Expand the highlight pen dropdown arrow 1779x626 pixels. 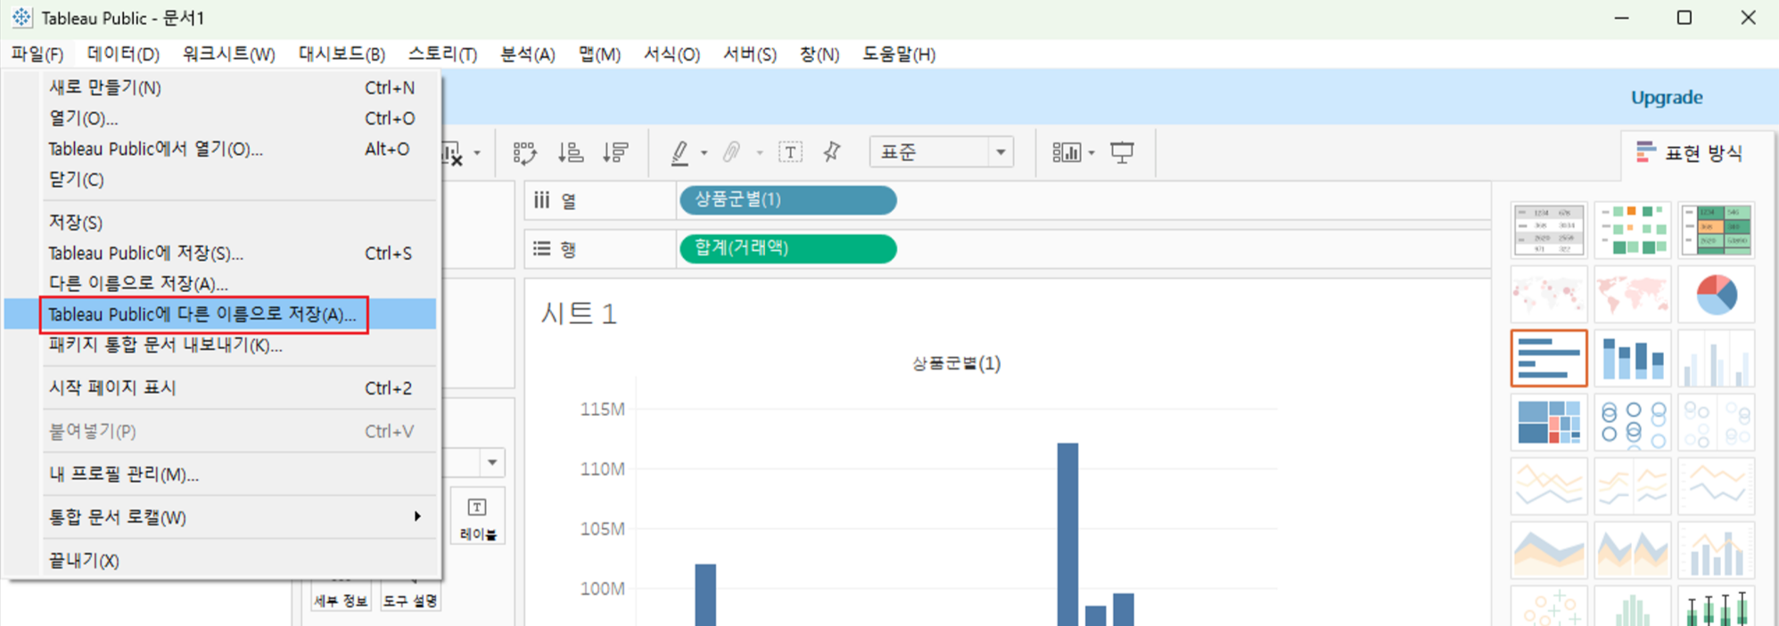(704, 153)
